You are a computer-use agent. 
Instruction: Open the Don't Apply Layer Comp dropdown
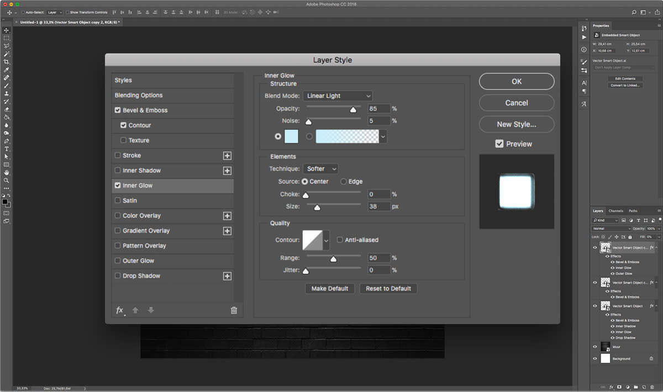[x=624, y=67]
